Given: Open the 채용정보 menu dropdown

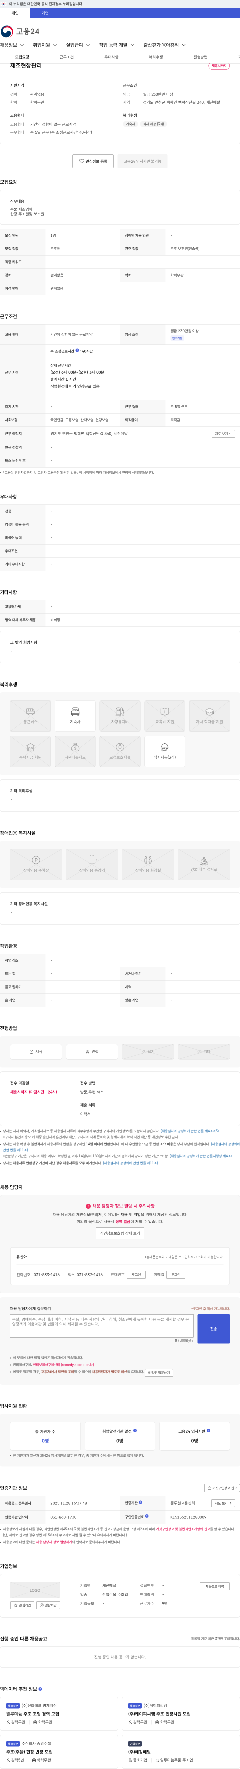Looking at the screenshot, I should 12,45.
